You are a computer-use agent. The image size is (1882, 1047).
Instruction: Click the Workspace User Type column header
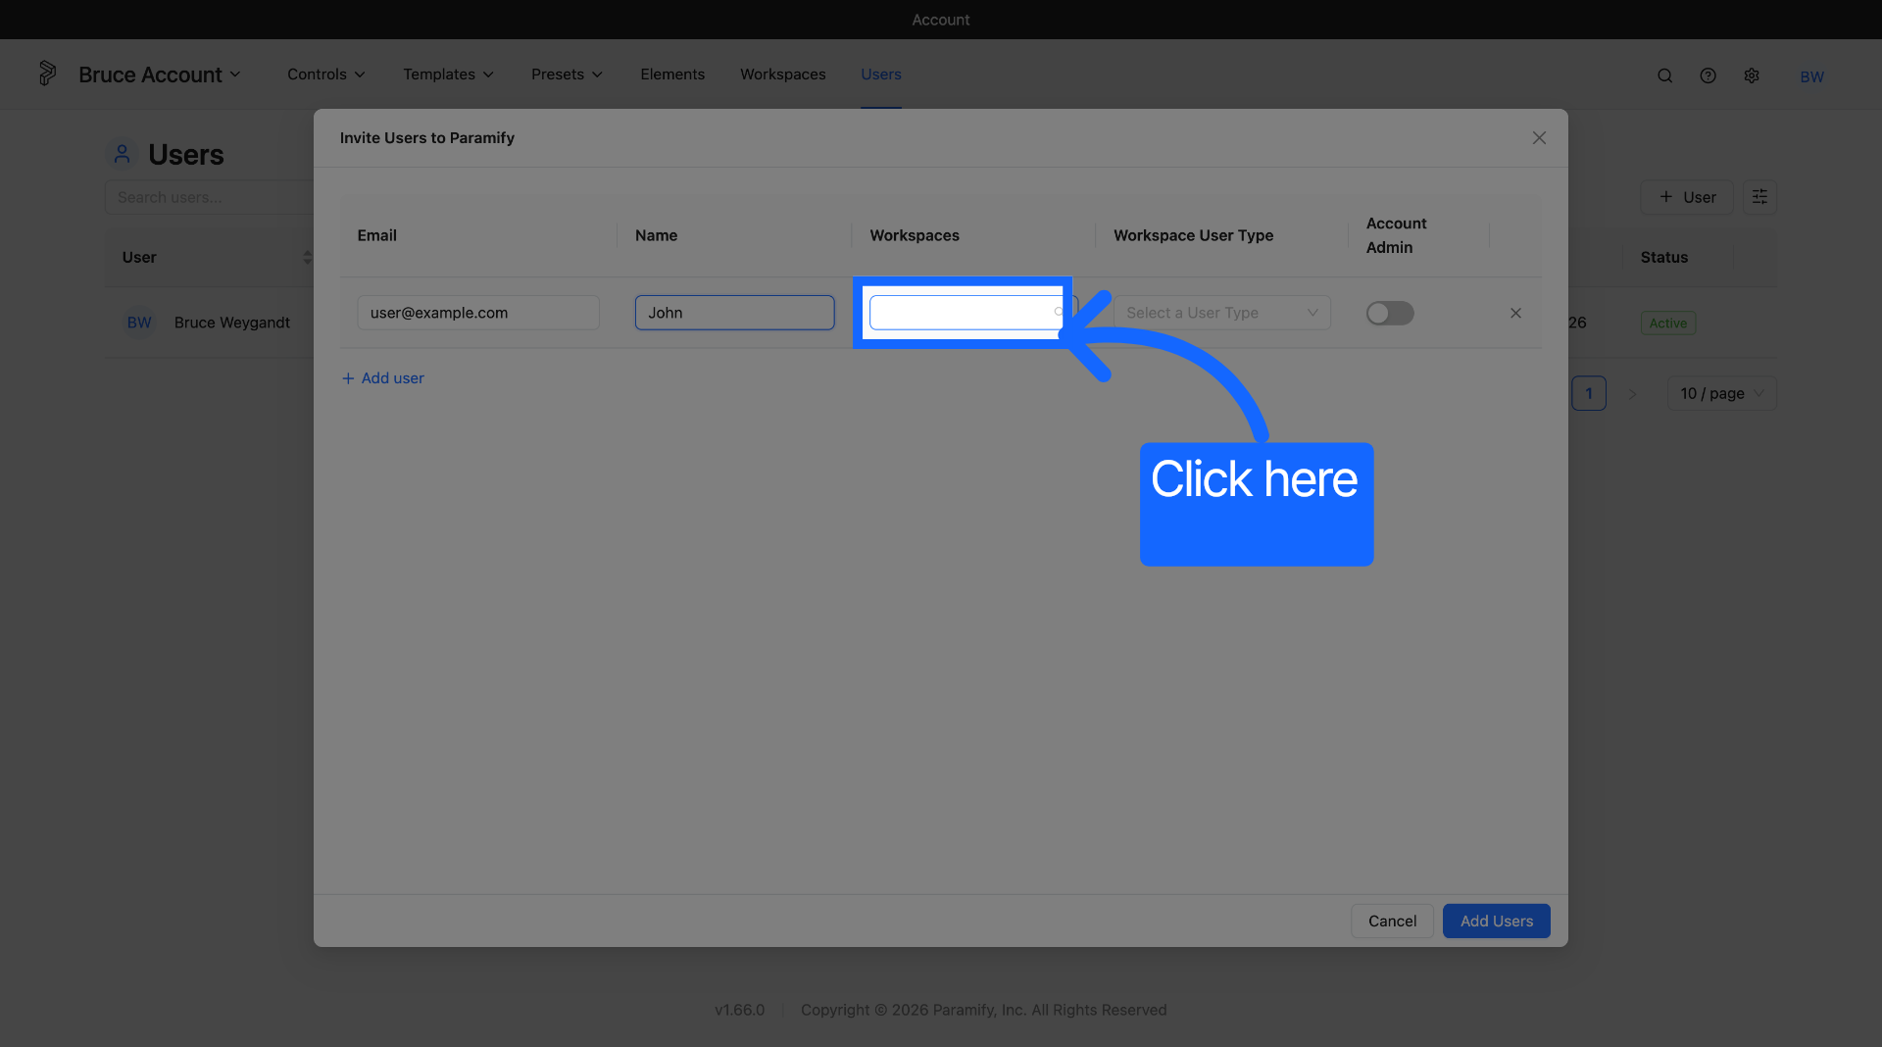pos(1193,235)
